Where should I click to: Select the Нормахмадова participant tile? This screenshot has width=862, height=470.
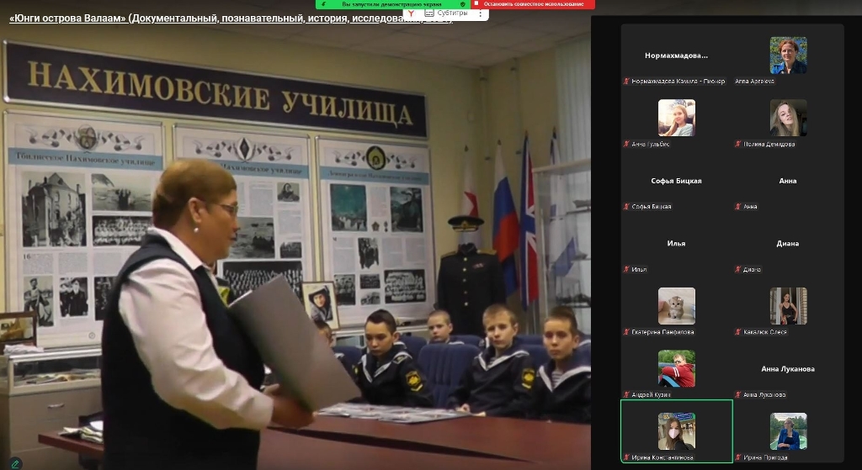(676, 56)
